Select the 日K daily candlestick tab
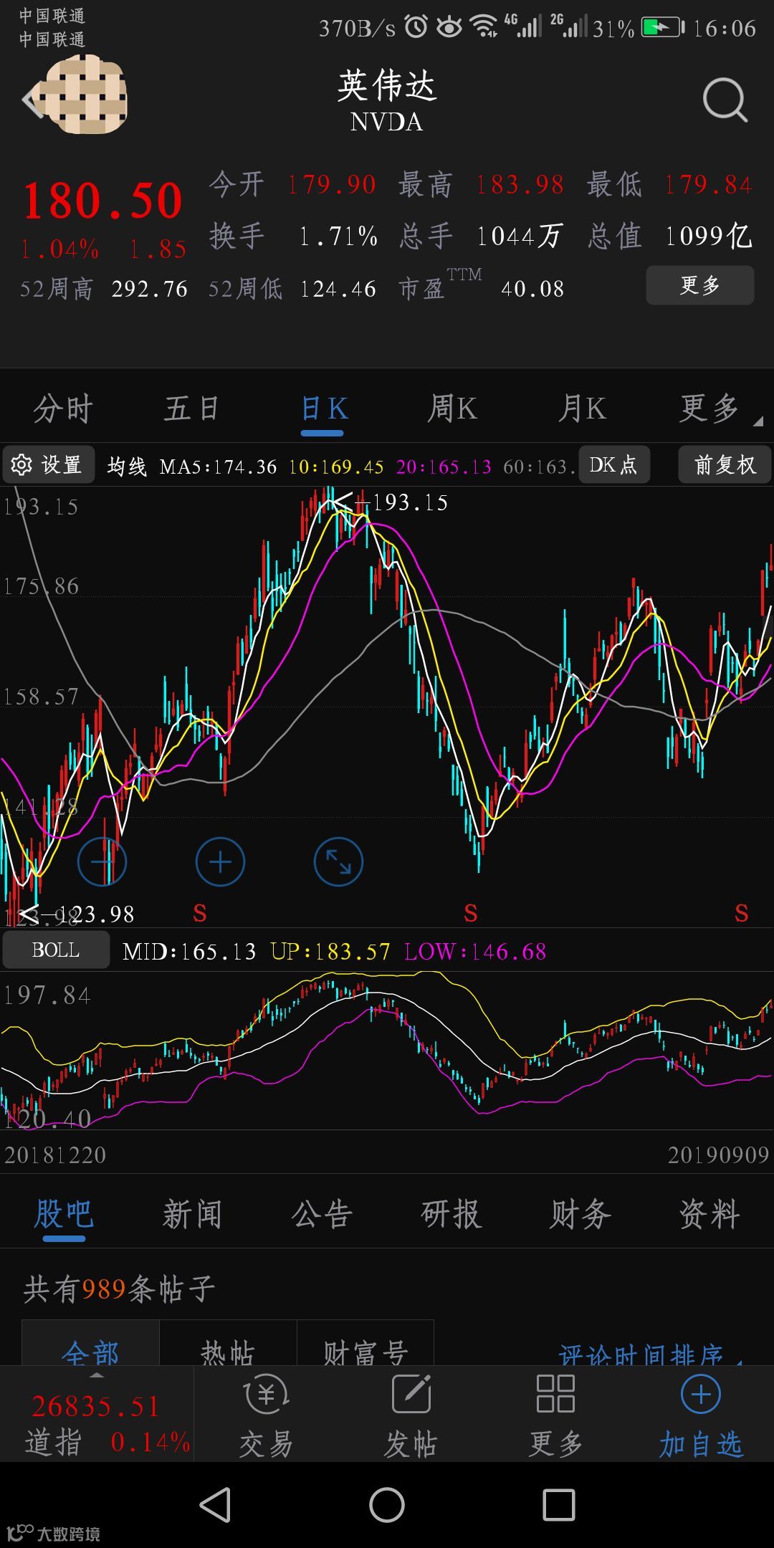This screenshot has width=774, height=1548. 323,409
